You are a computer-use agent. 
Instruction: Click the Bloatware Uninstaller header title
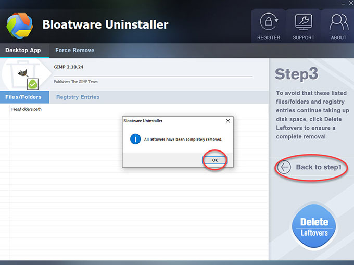coord(105,24)
